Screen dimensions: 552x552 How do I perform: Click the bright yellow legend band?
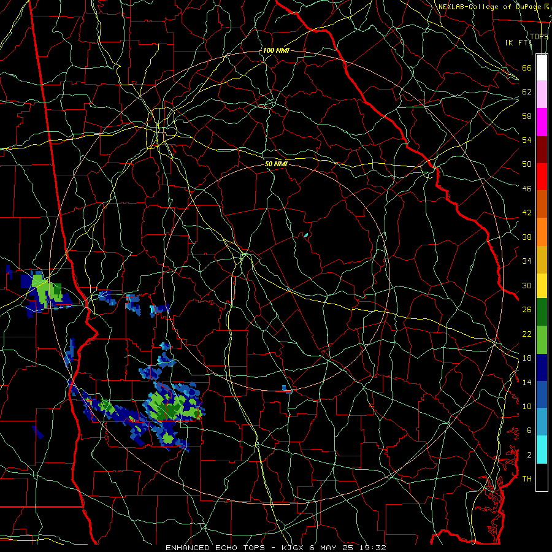pos(542,286)
